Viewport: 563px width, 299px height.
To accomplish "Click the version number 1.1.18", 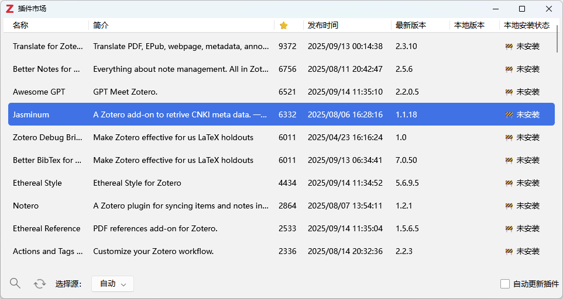I will (406, 114).
